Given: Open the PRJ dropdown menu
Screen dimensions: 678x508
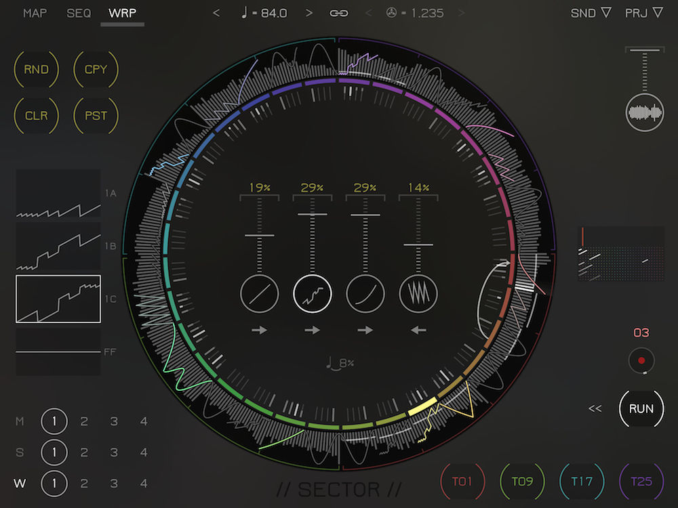Looking at the screenshot, I should pos(644,13).
